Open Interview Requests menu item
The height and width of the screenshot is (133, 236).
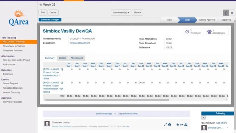click(12, 102)
